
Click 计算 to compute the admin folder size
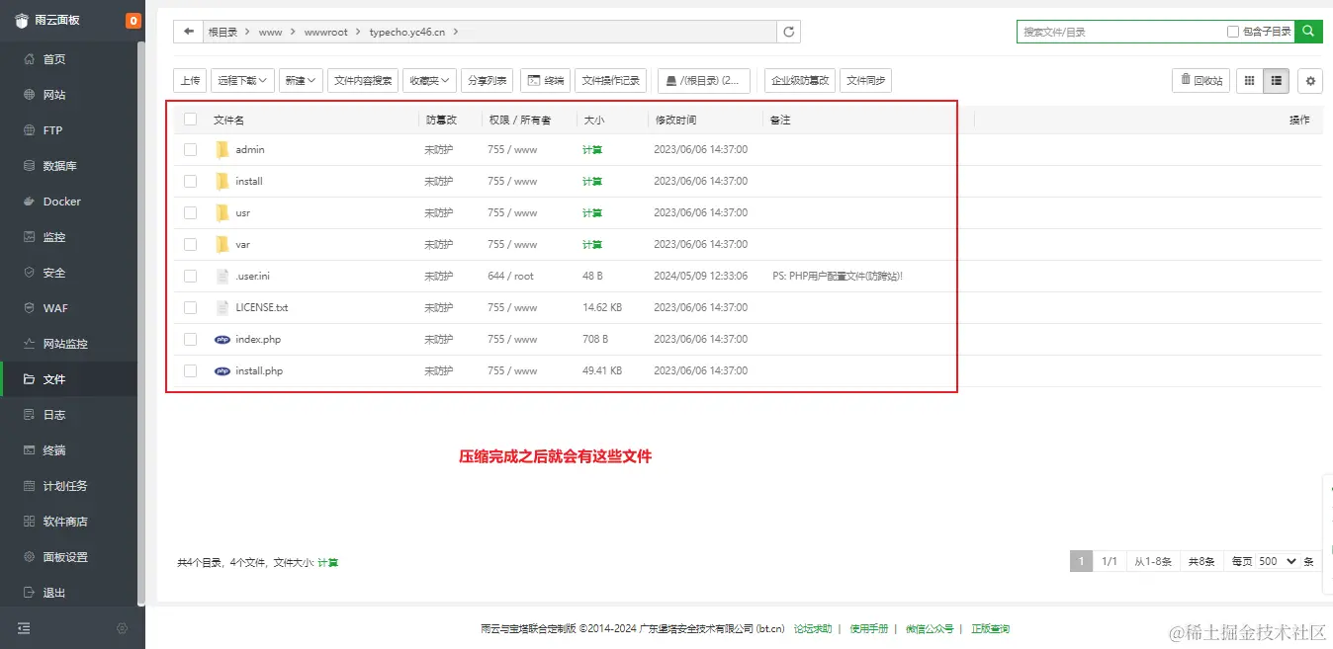tap(592, 149)
